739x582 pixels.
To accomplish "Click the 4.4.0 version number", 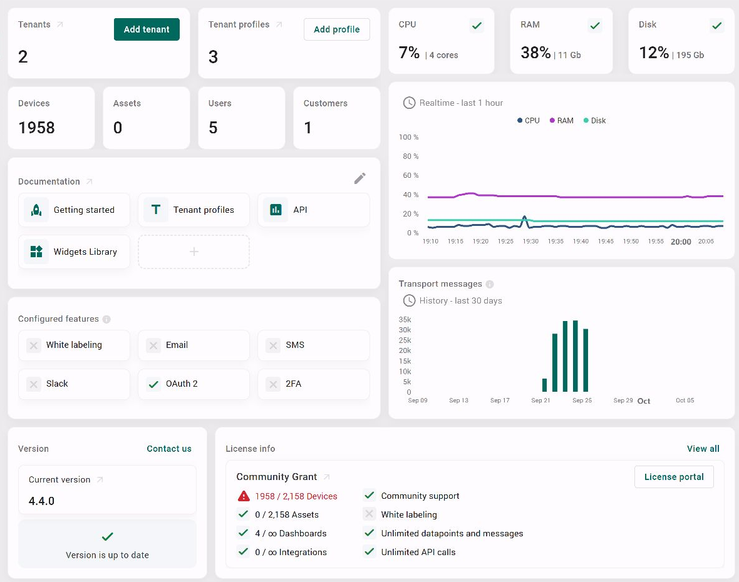I will [41, 501].
